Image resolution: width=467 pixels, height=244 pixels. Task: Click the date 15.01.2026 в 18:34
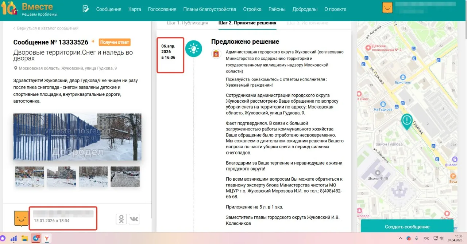coord(51,221)
